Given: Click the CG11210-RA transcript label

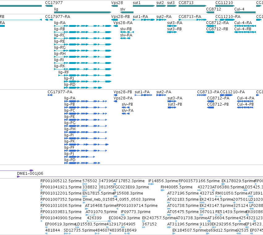Looking at the screenshot, I should point(228,17).
